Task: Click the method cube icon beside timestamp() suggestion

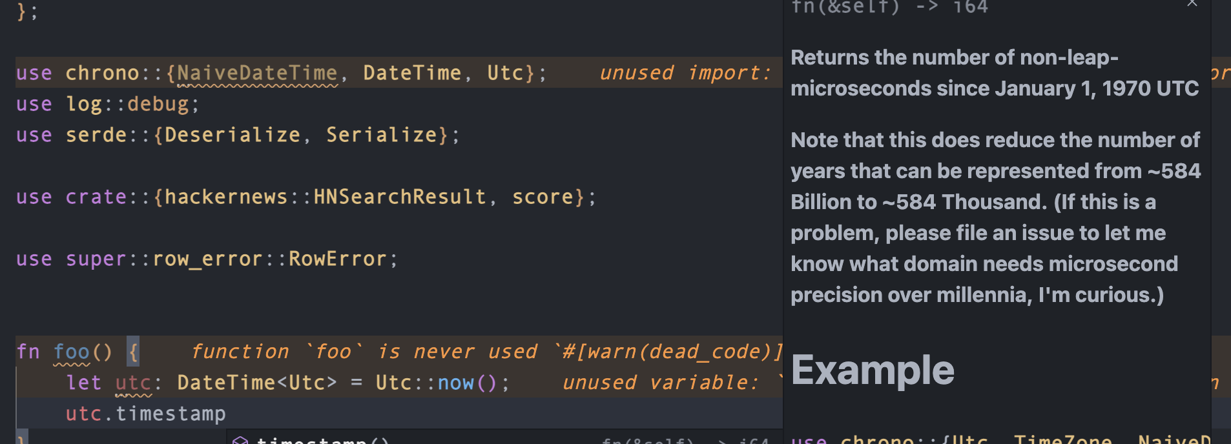Action: click(240, 440)
